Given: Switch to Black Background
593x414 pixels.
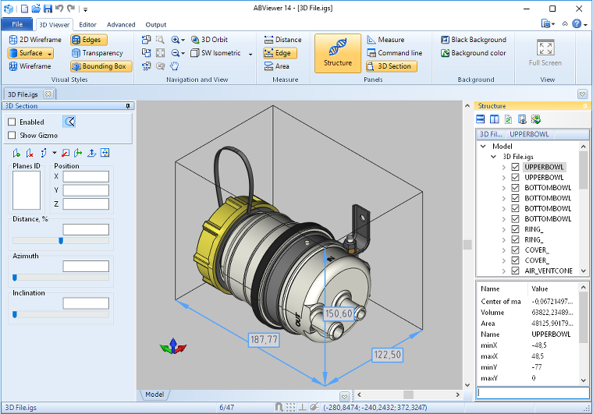Looking at the screenshot, I should click(474, 40).
